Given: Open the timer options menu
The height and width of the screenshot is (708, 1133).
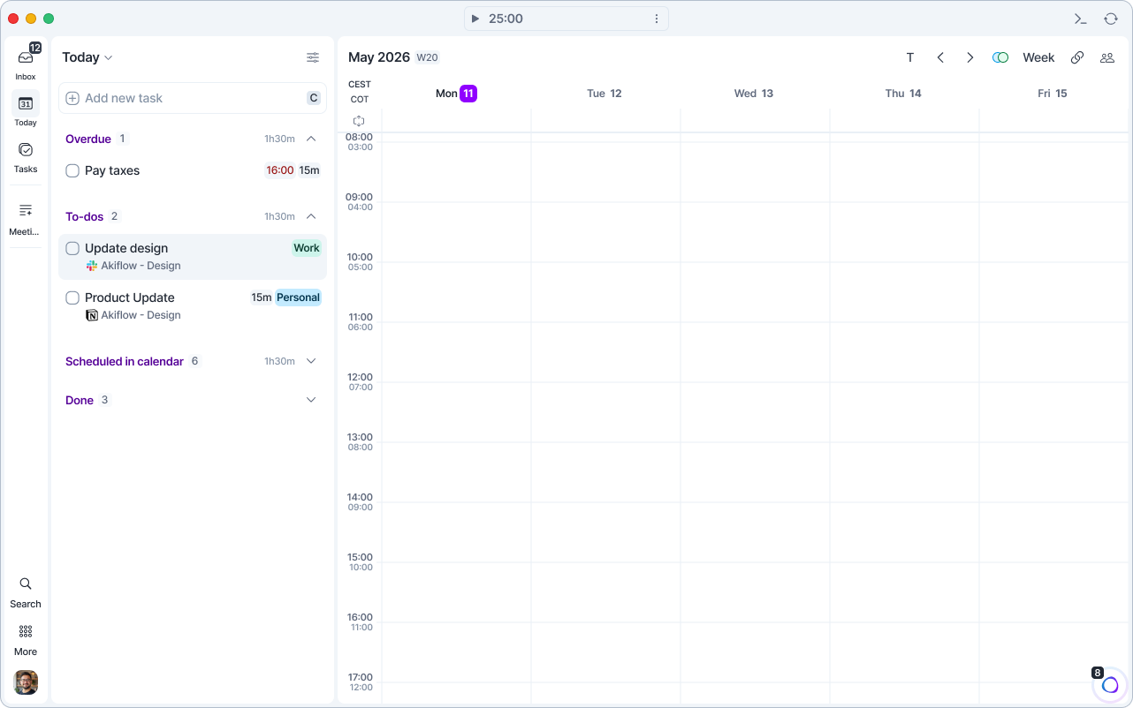Looking at the screenshot, I should 657,19.
